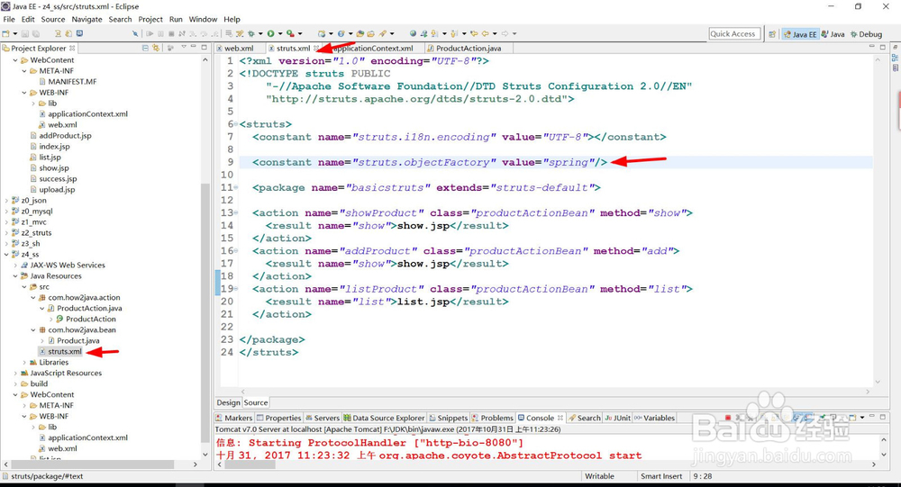The width and height of the screenshot is (901, 487).
Task: Expand the z2_struts project
Action: click(7, 232)
